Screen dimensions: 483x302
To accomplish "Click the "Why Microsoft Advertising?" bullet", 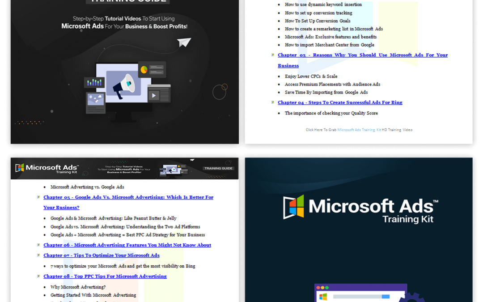I will tap(78, 287).
